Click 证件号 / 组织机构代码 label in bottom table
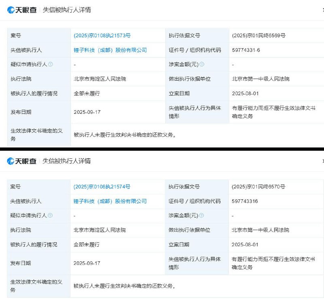The height and width of the screenshot is (299, 324). click(194, 201)
